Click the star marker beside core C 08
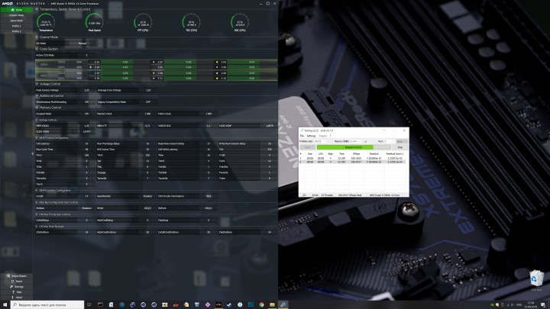Screen dimensions: 550x309 154,73
